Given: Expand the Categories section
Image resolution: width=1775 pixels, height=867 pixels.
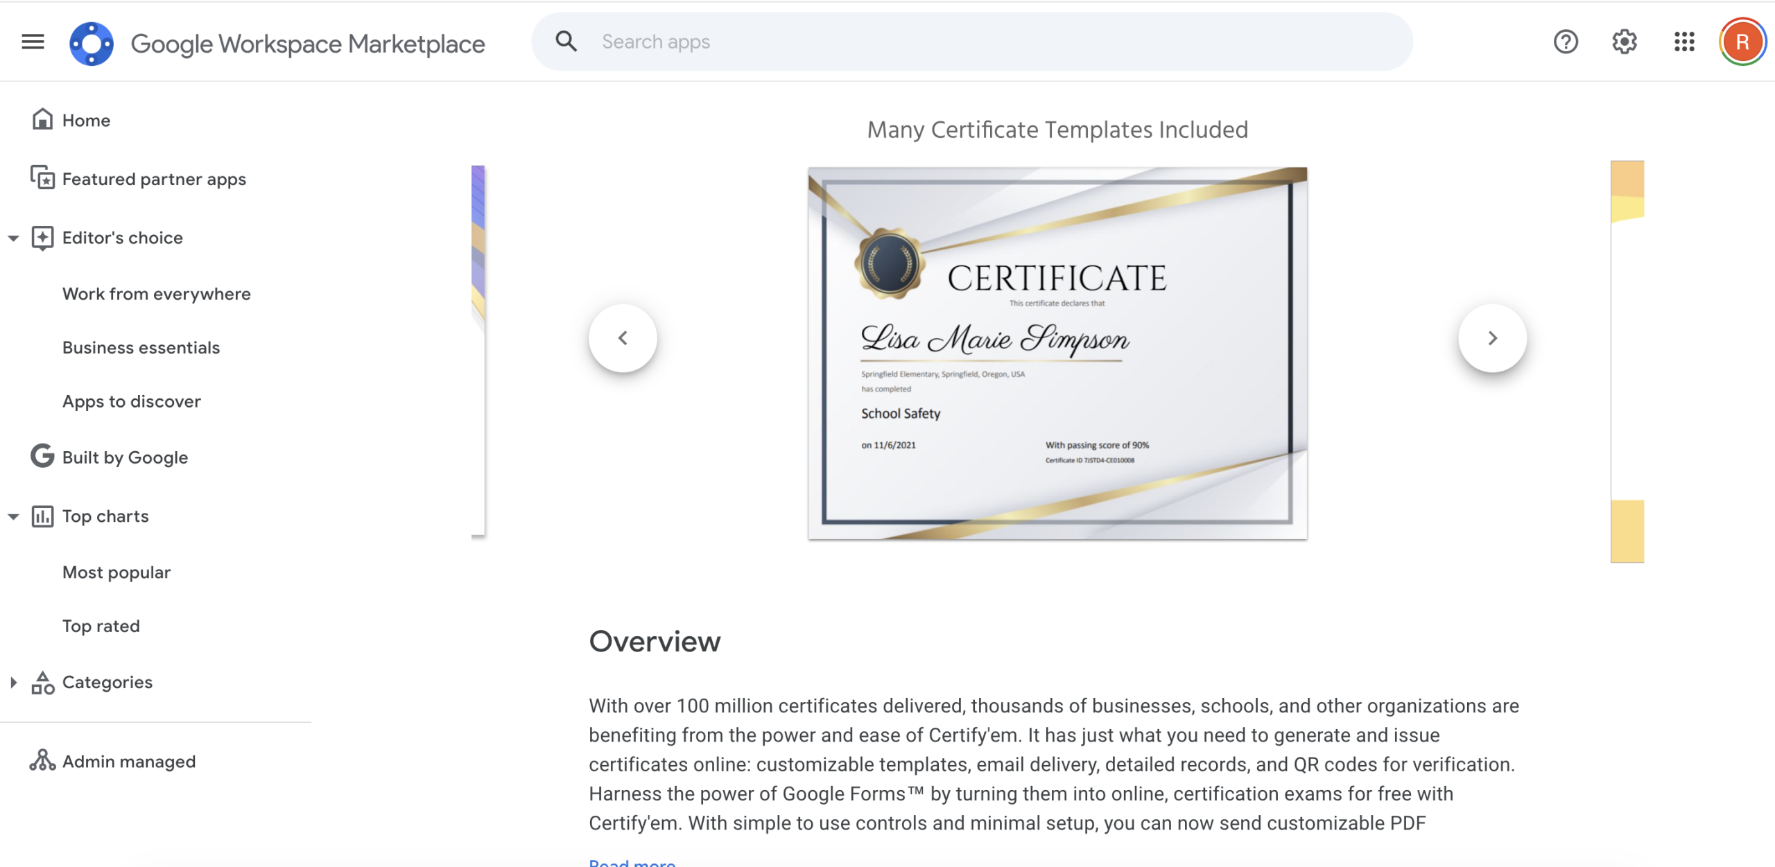Looking at the screenshot, I should point(13,682).
